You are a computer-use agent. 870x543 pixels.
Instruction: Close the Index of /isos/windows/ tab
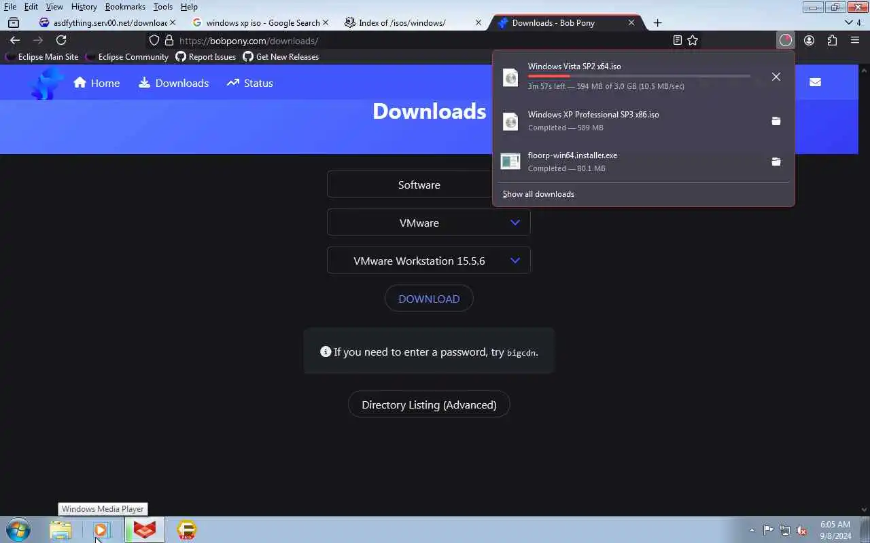coord(478,22)
